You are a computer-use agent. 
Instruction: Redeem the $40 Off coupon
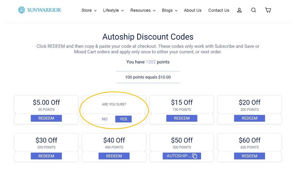coord(114,156)
